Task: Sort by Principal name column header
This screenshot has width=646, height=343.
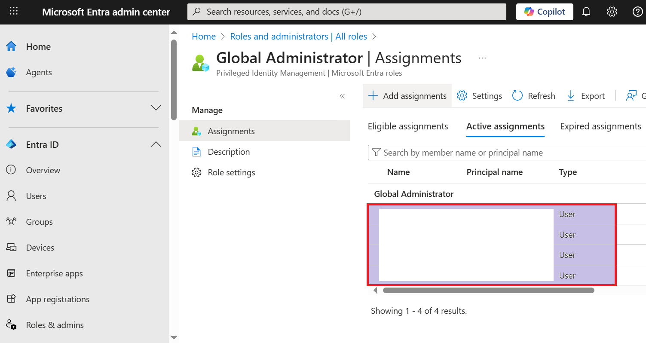Action: [495, 172]
